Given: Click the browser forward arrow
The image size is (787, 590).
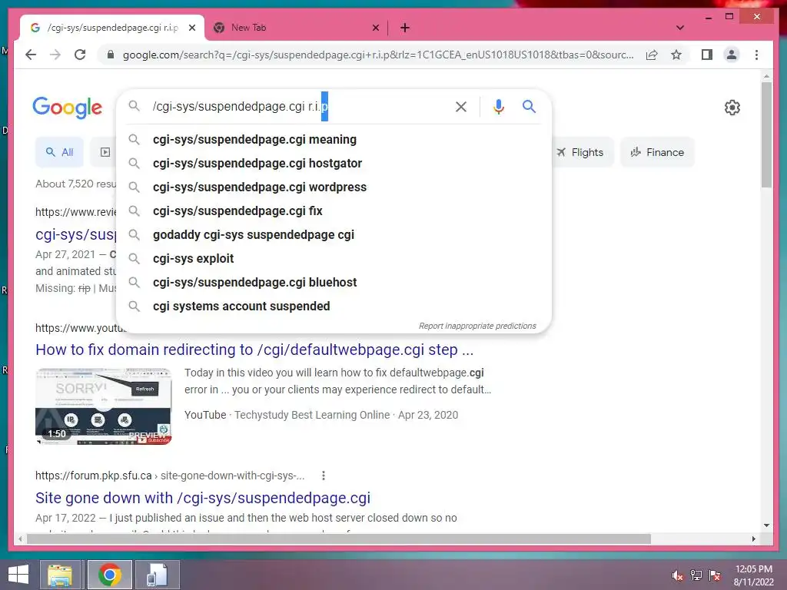Looking at the screenshot, I should pos(55,55).
